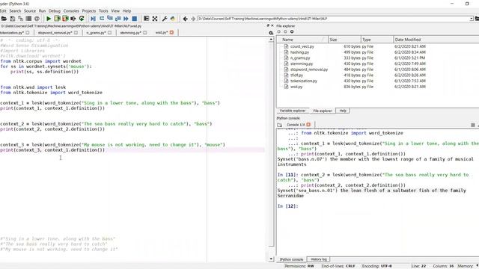This screenshot has height=269, width=479.
Task: Click the File explorer next-folder icon
Action: (285, 31)
